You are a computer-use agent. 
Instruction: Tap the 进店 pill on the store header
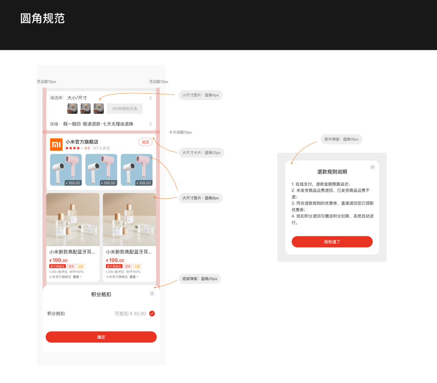coord(145,143)
